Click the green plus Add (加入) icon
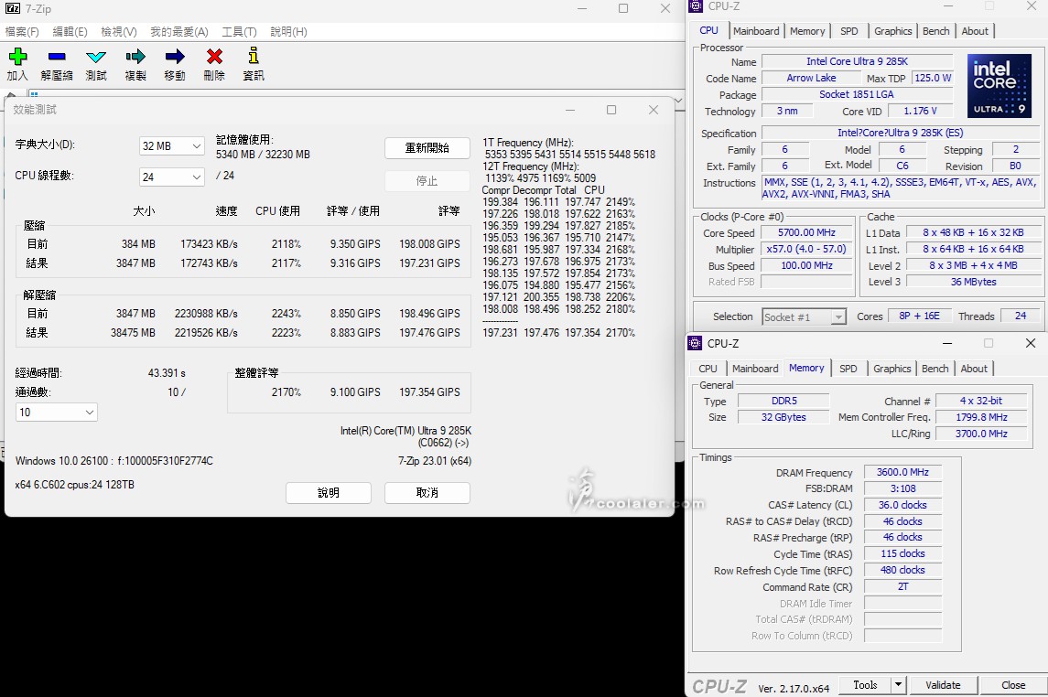 pos(17,58)
